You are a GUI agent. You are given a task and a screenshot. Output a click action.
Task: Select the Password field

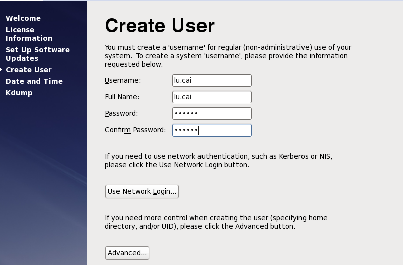pos(212,113)
